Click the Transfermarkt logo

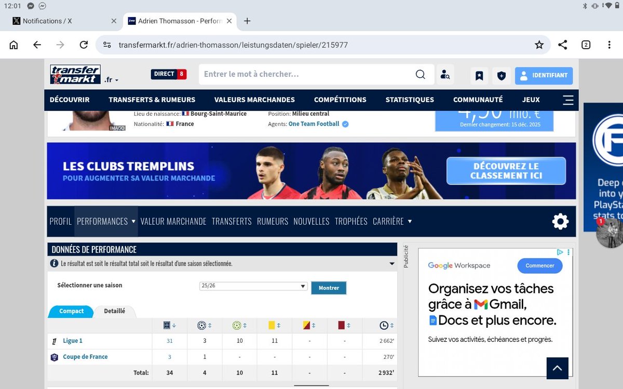(76, 74)
